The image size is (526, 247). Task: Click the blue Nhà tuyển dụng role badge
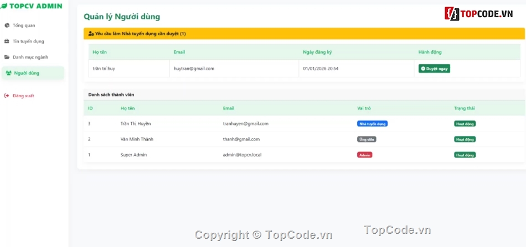coord(372,124)
